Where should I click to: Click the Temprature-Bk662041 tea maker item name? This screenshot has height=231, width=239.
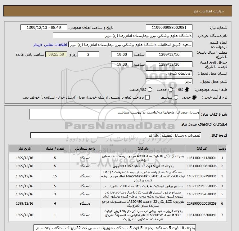pos(143,176)
